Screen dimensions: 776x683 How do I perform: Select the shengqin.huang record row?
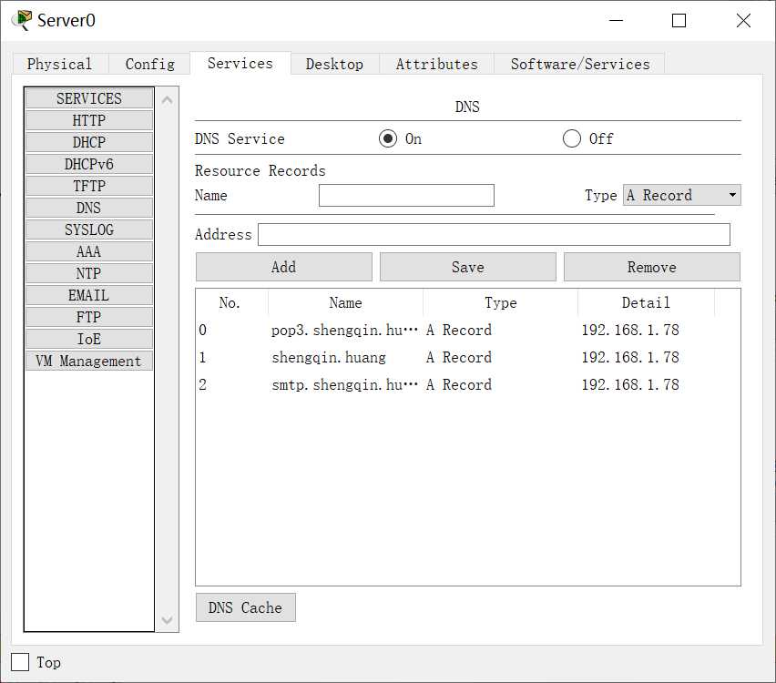pyautogui.click(x=455, y=357)
